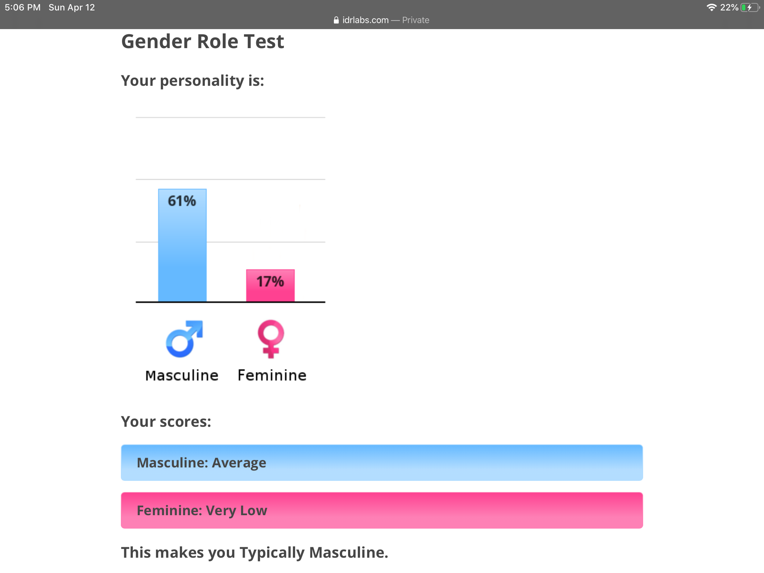Click the Gender Role Test heading

[x=203, y=41]
